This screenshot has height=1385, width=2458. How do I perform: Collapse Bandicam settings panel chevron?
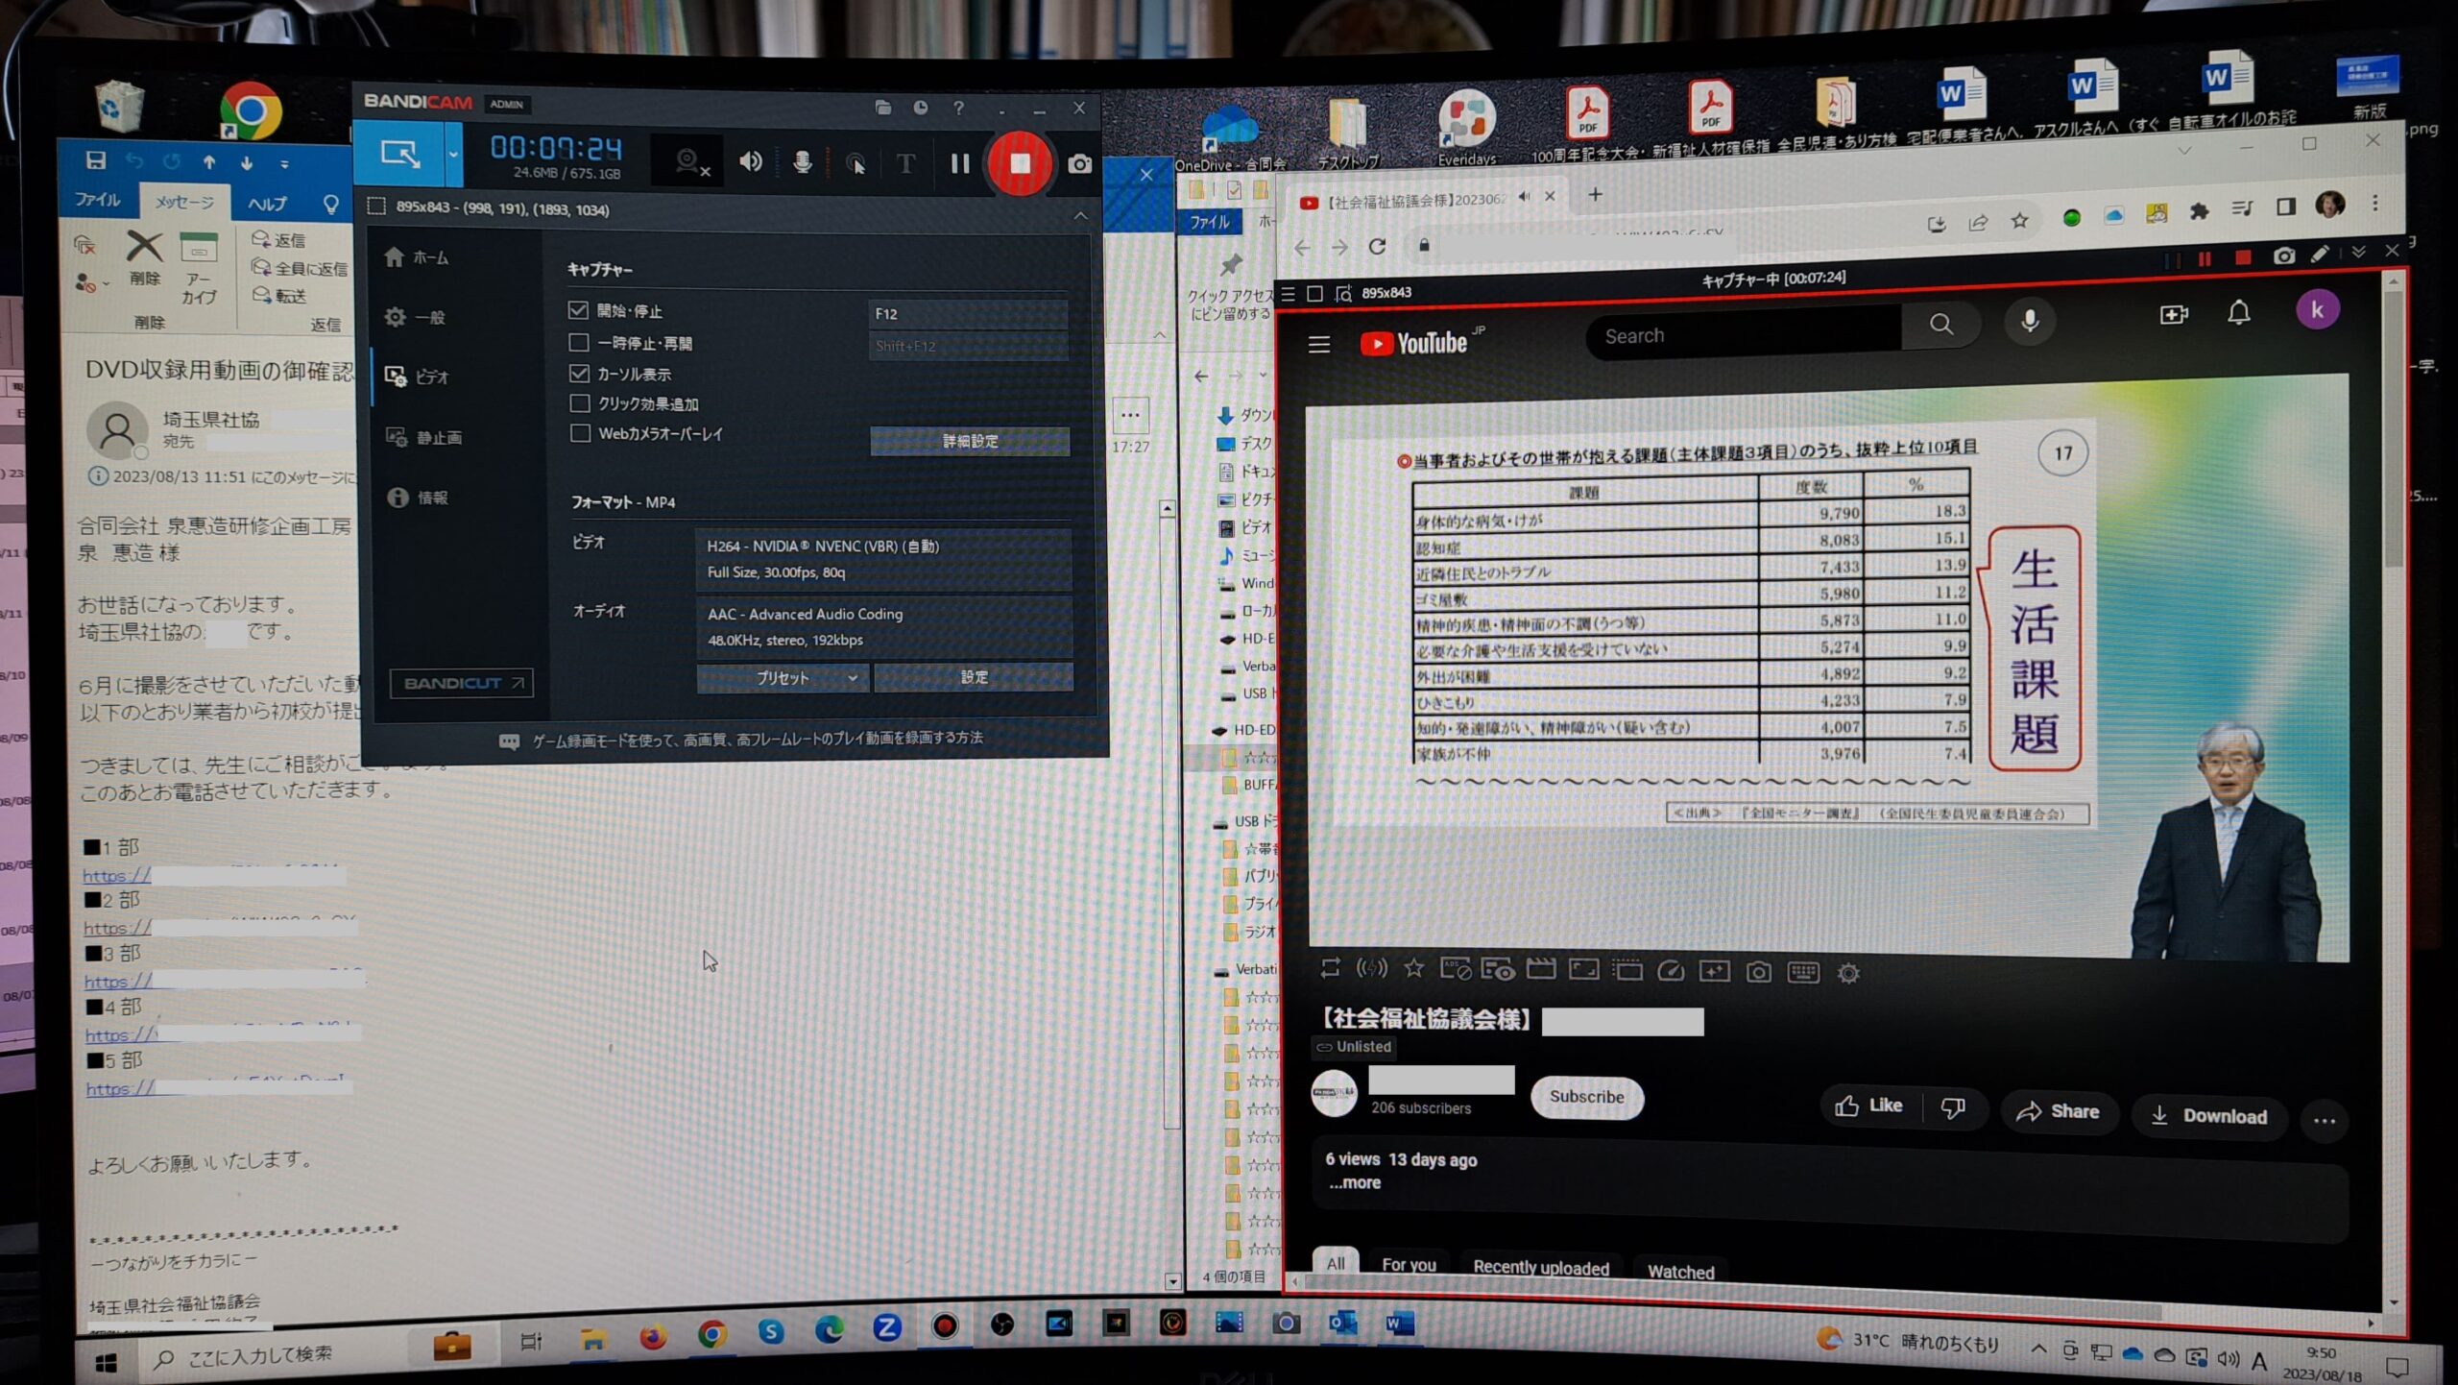click(x=1080, y=215)
